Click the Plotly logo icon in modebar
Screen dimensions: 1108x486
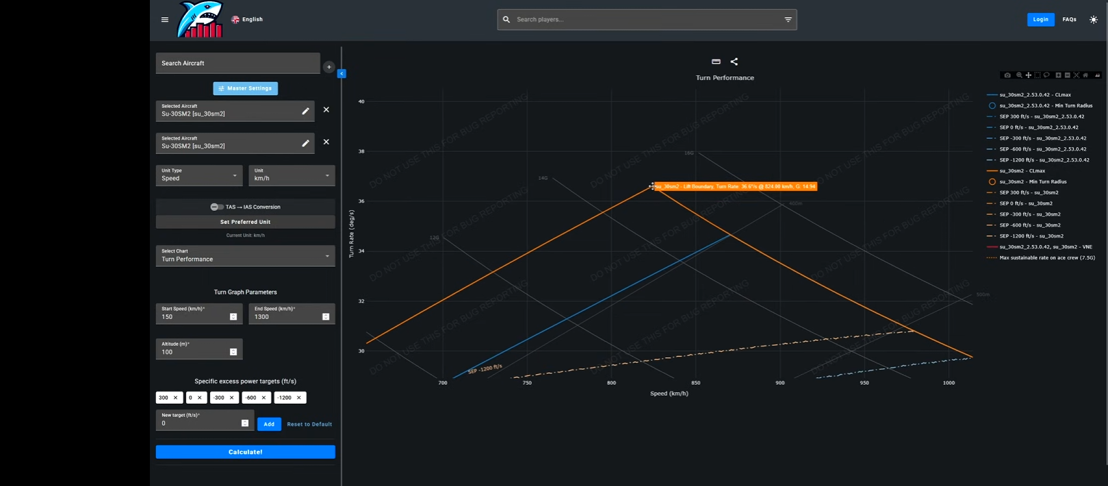(x=1097, y=75)
